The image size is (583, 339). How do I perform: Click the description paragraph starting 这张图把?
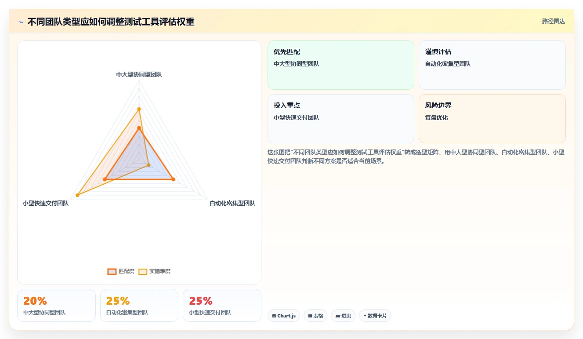(x=416, y=157)
